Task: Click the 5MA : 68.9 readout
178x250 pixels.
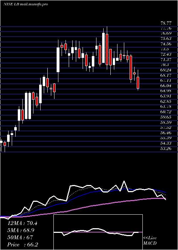Action: point(21,230)
